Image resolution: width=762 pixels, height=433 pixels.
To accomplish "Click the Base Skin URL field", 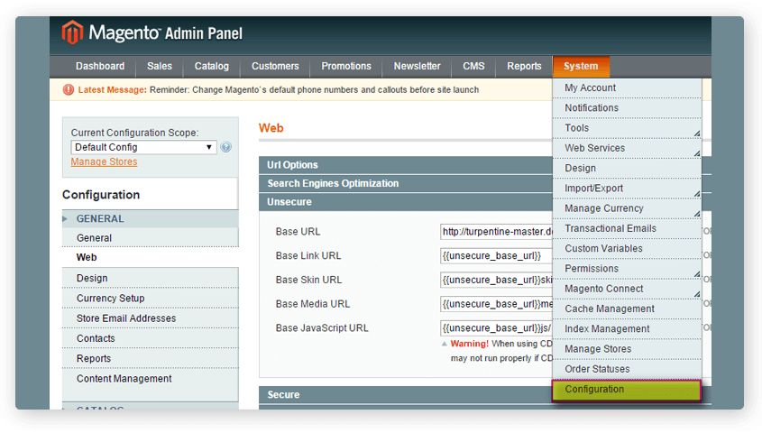I will coord(496,280).
